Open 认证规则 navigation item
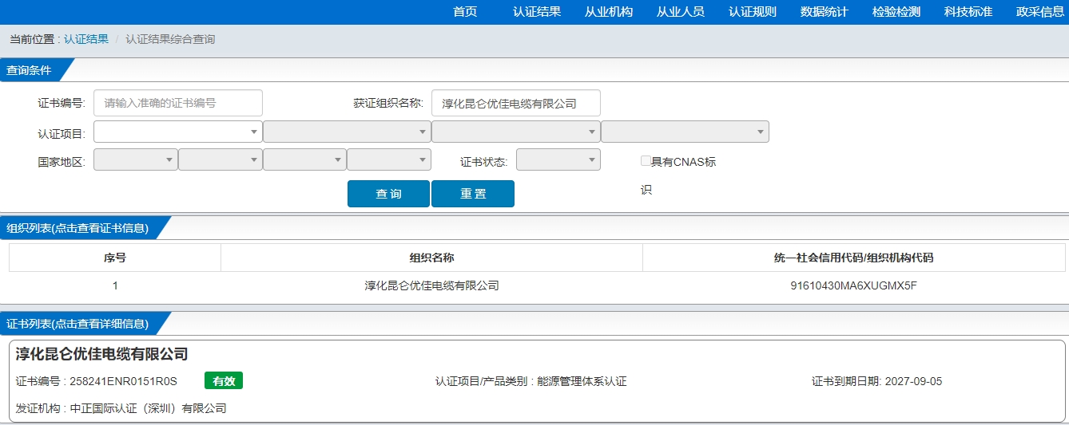The height and width of the screenshot is (425, 1069). coord(753,12)
